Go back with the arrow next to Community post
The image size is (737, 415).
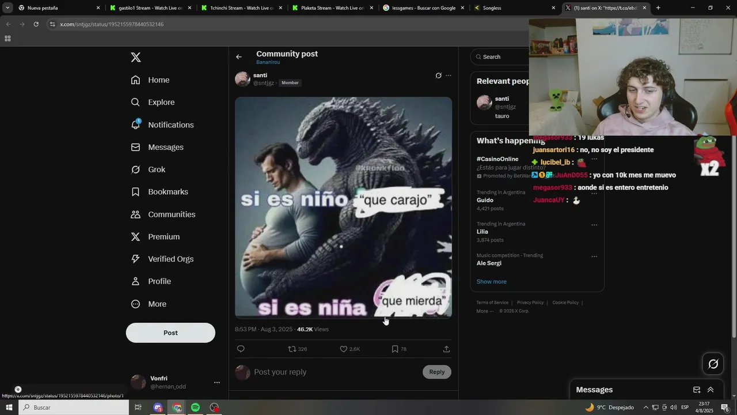coord(239,57)
